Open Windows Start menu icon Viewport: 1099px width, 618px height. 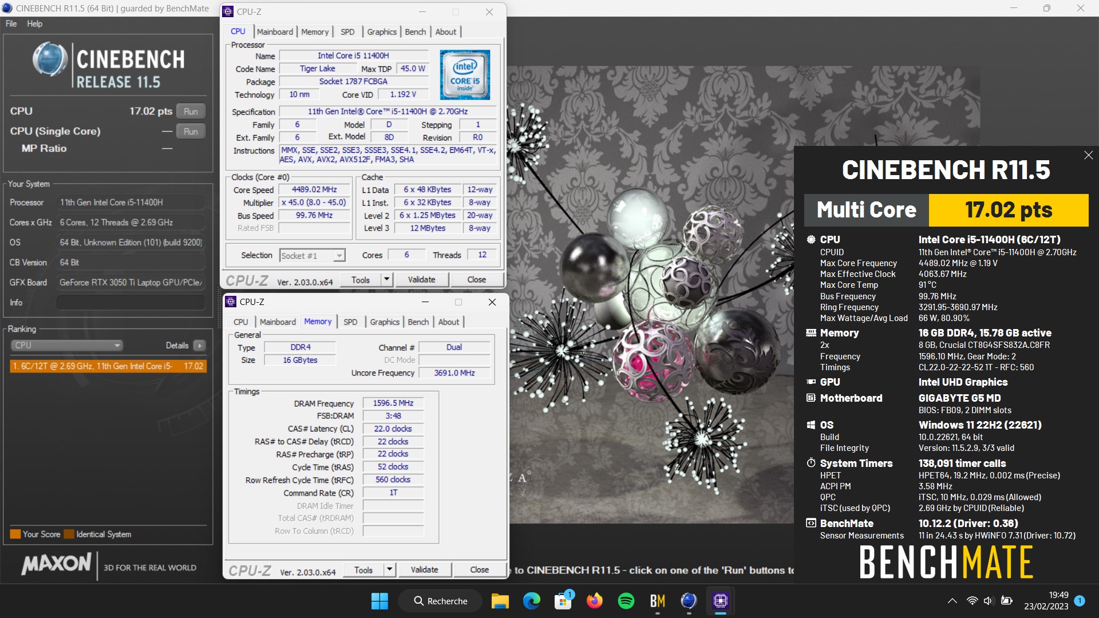click(379, 601)
